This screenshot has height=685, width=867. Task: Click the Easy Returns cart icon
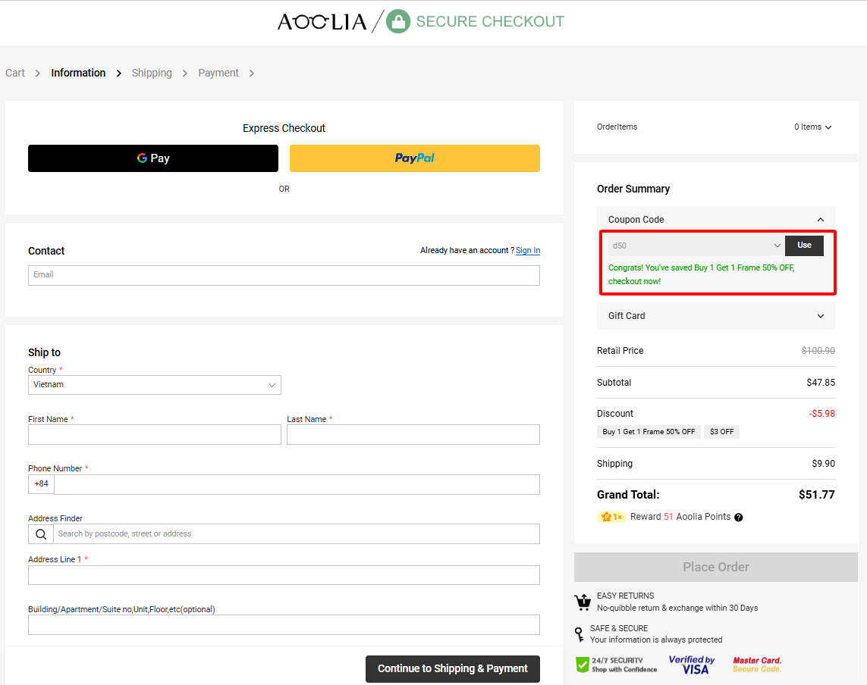[x=583, y=602]
